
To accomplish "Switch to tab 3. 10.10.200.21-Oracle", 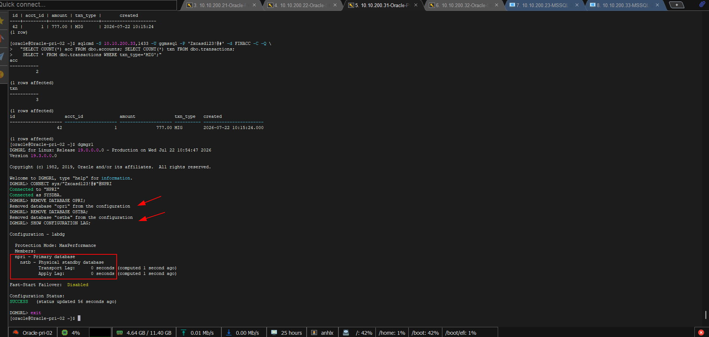I will point(222,5).
